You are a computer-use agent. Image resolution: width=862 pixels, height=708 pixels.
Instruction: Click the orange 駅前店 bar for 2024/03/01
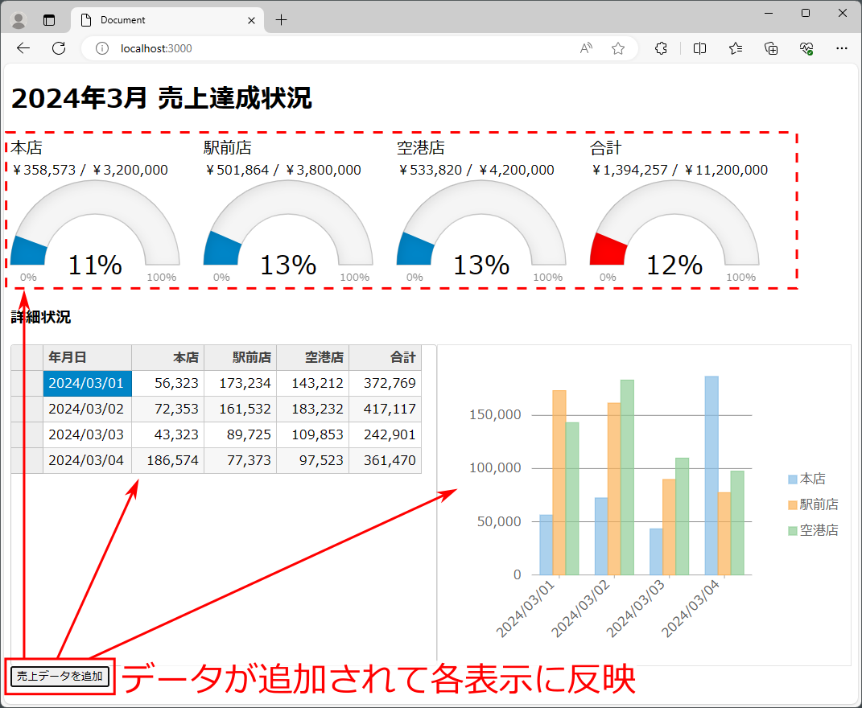coord(559,483)
